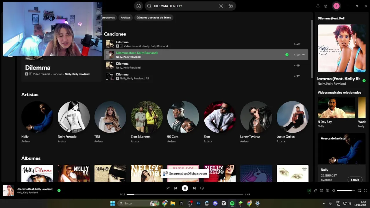Screen dimensions: 370x208
Task: Pause the playing Dilemma (feat. Kelly Rowland) row
Action: click(110, 55)
